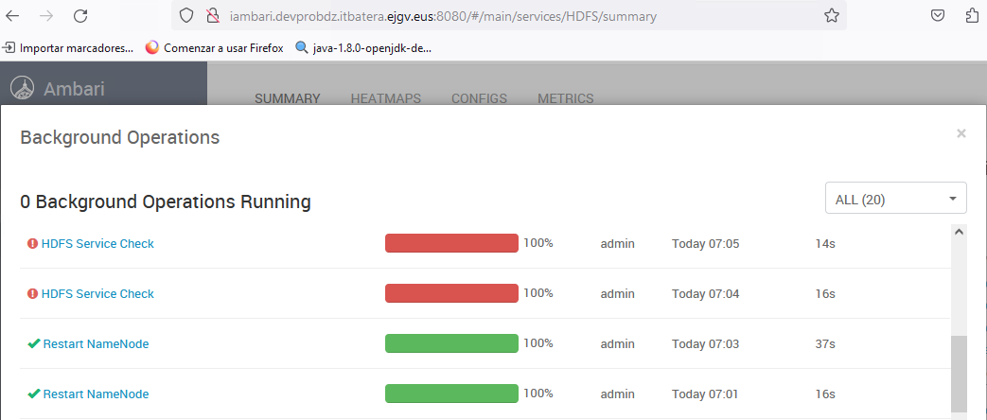Open the ALL (20) filter dropdown

coord(895,200)
